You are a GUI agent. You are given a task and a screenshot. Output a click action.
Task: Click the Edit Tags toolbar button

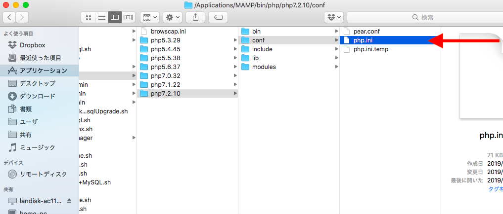coord(218,17)
